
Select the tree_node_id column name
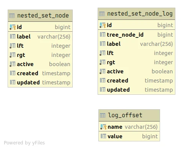[x=125, y=35]
